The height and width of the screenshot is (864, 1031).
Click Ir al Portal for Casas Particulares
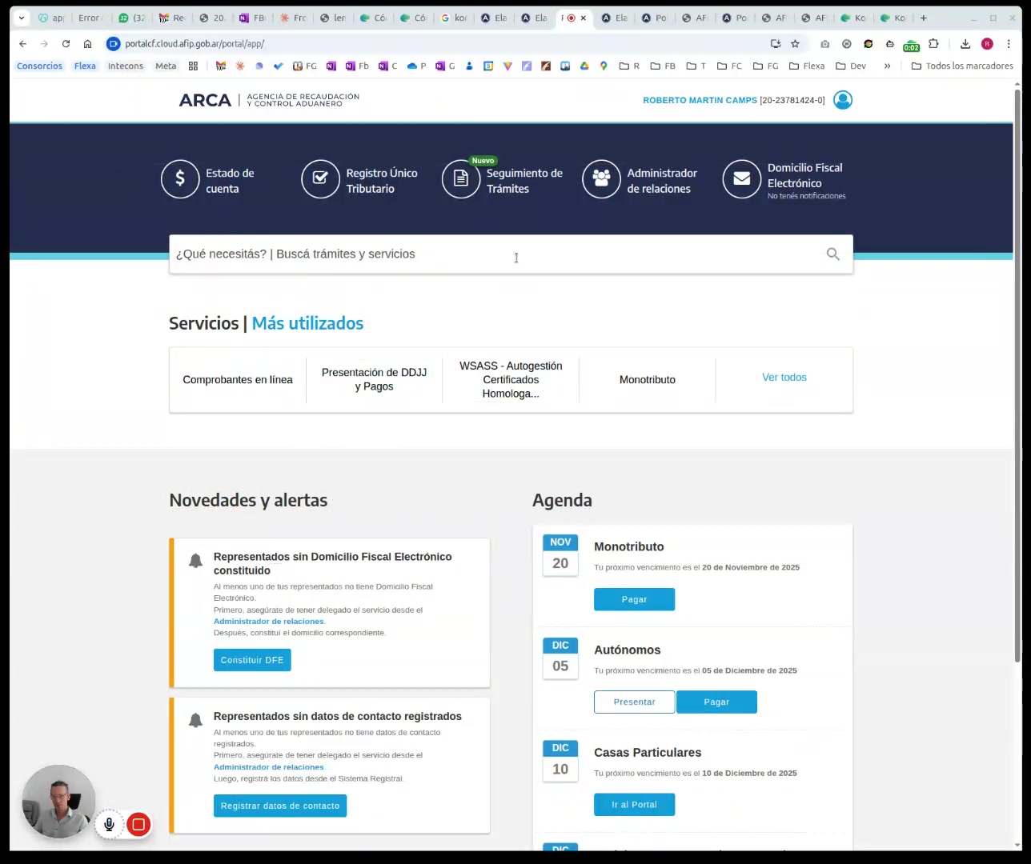coord(634,805)
